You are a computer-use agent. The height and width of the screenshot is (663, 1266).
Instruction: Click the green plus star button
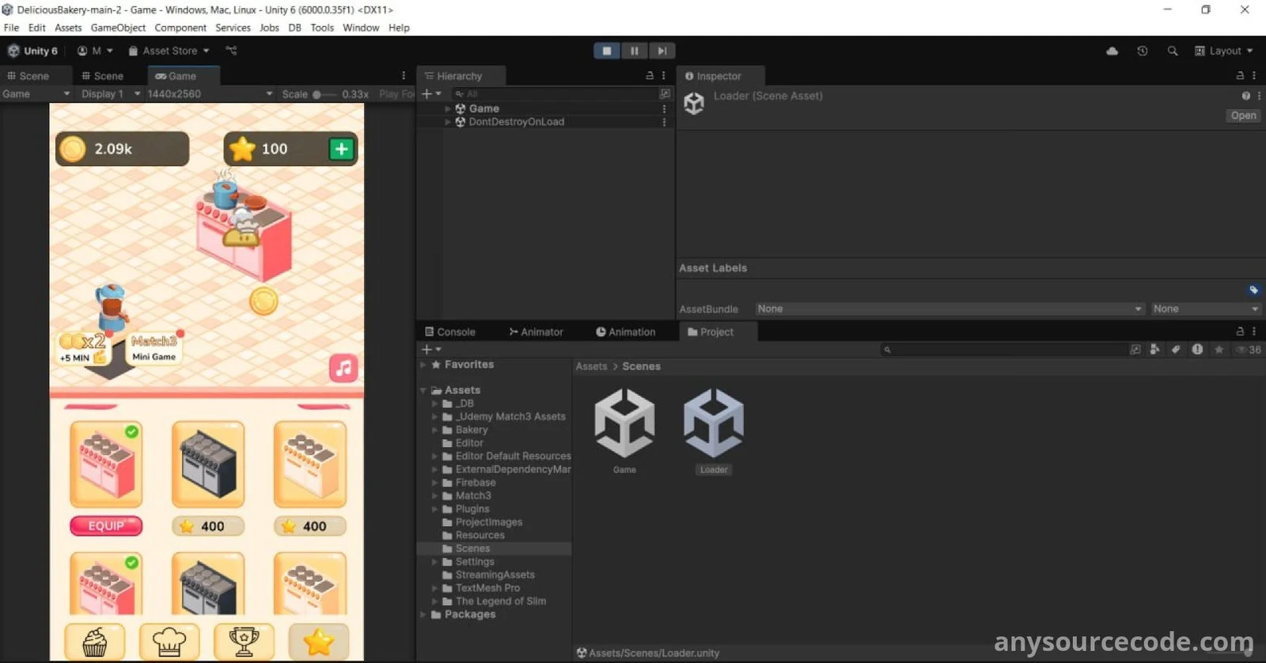click(x=341, y=149)
